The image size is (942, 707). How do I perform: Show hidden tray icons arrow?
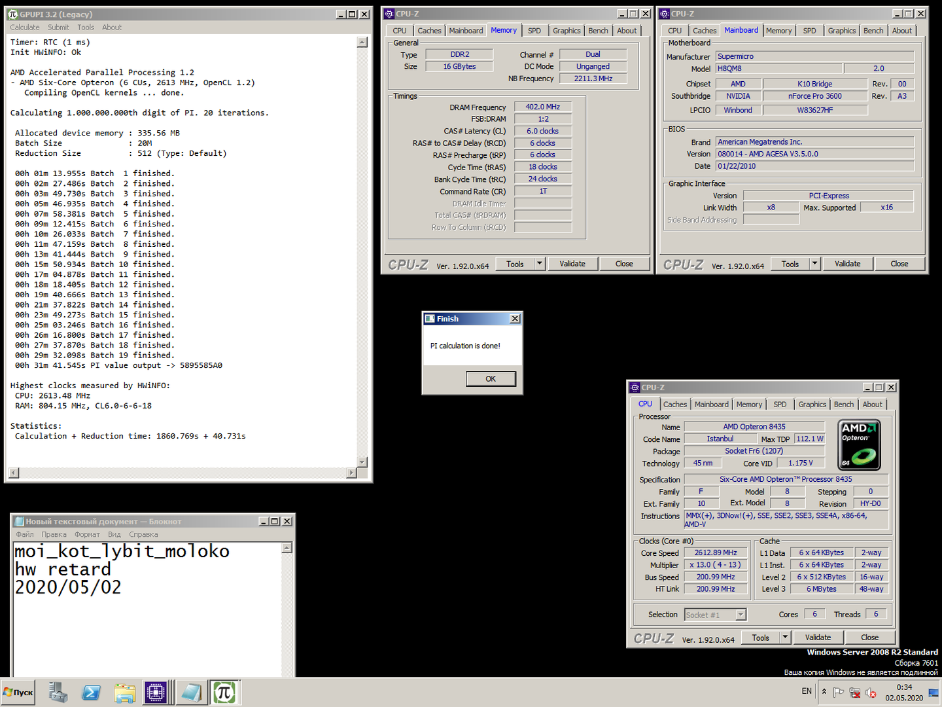point(824,691)
